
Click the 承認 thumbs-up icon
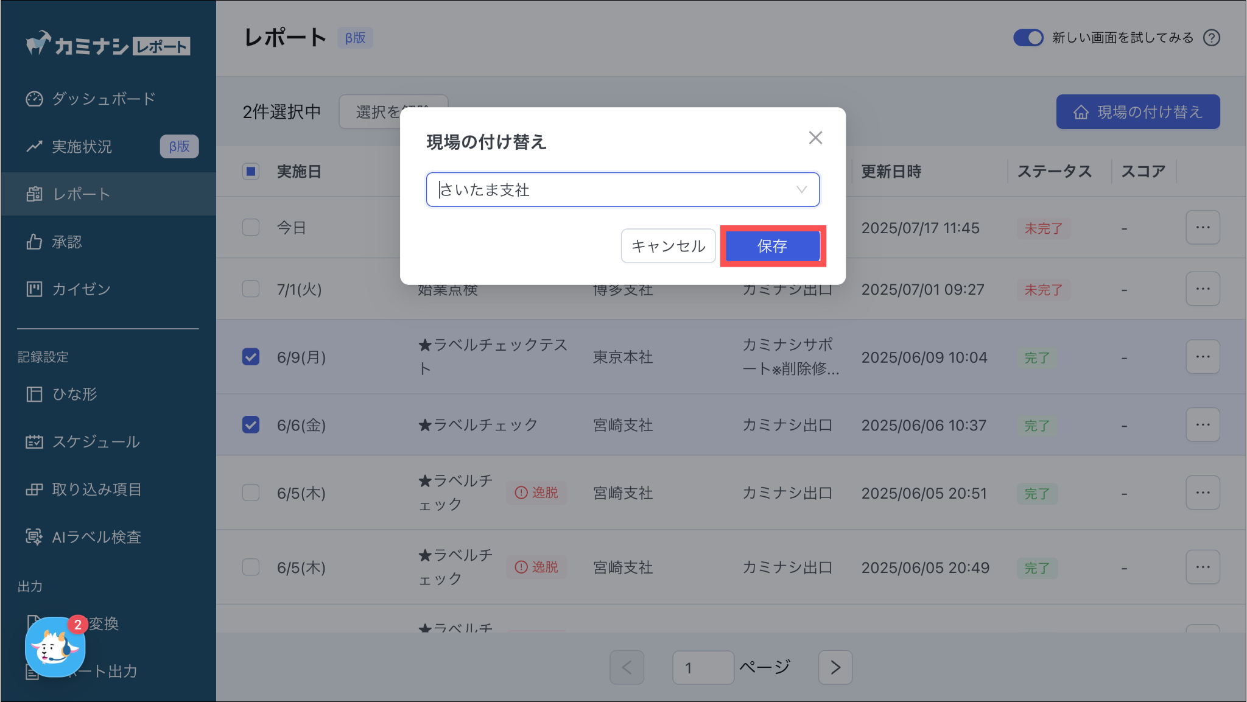(34, 242)
